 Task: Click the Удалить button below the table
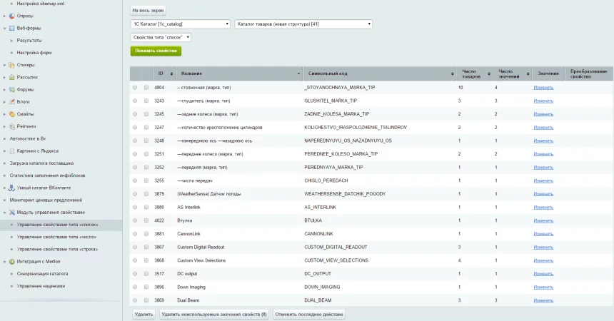(144, 314)
